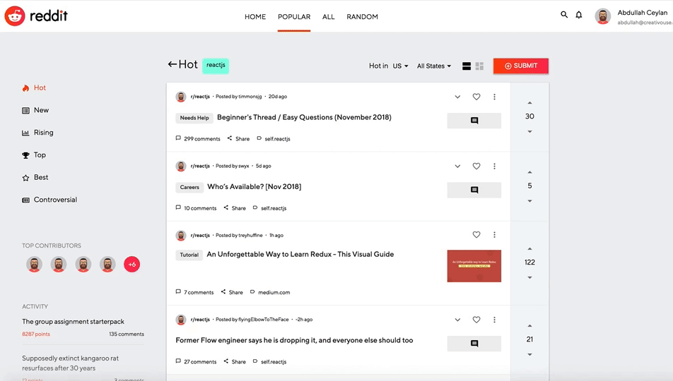673x381 pixels.
Task: Open more options for Former Flow engineer post
Action: (x=494, y=320)
